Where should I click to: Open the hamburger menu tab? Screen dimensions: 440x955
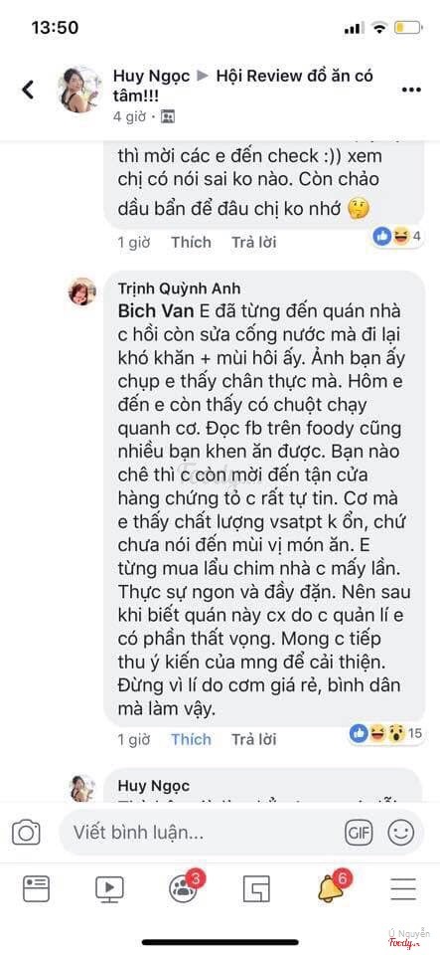[403, 889]
